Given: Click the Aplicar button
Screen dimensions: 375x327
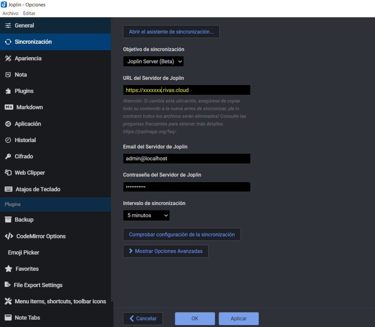Looking at the screenshot, I should (x=238, y=319).
